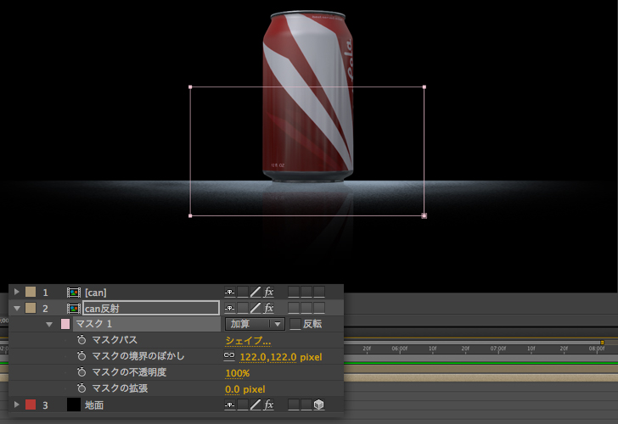Check the 反転 checkbox for マスク 1
This screenshot has width=618, height=424.
(x=295, y=324)
